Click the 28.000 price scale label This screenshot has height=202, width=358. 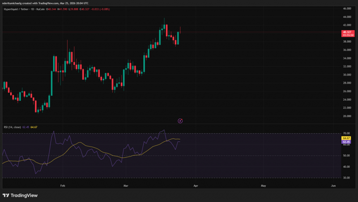[347, 83]
